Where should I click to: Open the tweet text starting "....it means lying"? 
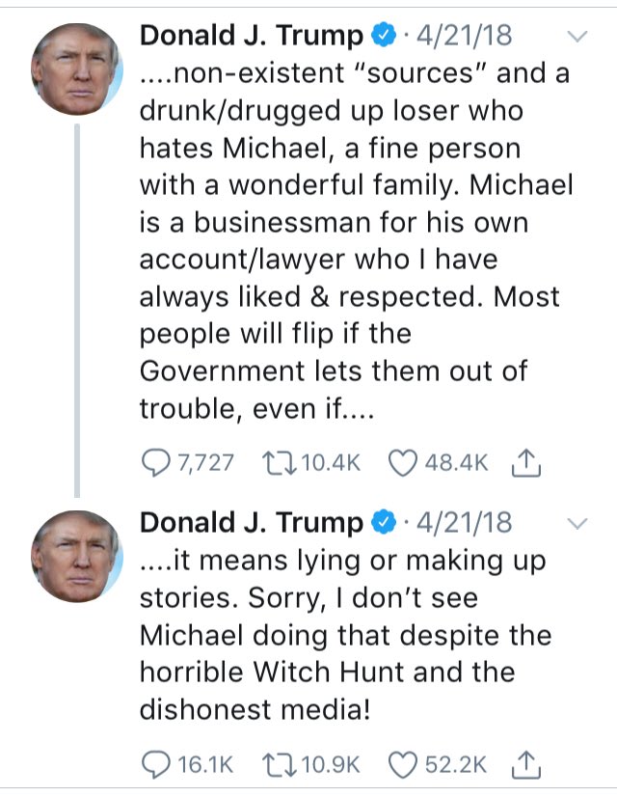click(x=337, y=635)
